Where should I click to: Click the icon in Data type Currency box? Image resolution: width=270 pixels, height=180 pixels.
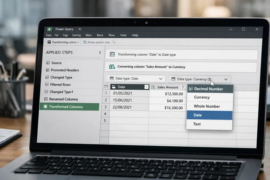(173, 79)
